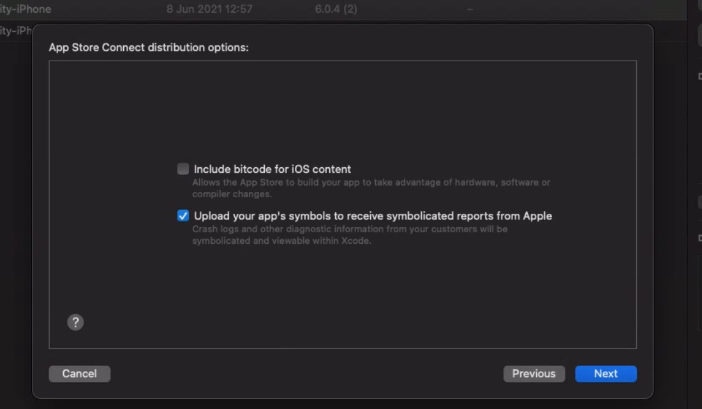Viewport: 702px width, 409px height.
Task: Click the "Include bitcode for iOS content" label
Action: (x=273, y=169)
